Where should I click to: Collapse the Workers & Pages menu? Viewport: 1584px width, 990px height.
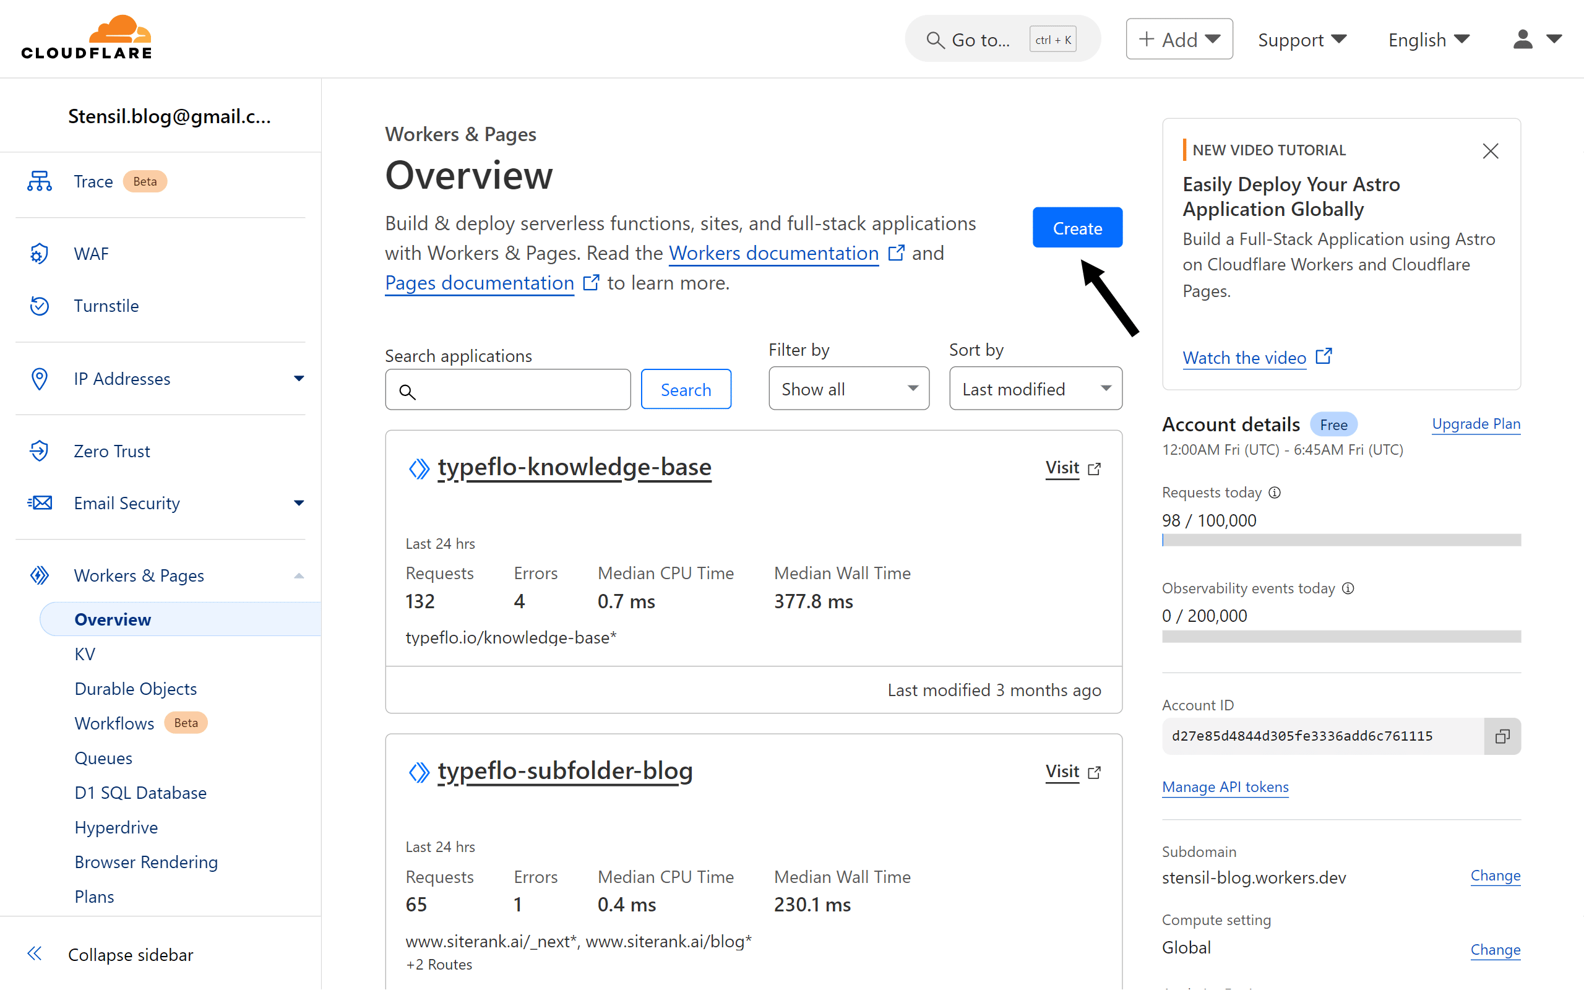tap(298, 575)
